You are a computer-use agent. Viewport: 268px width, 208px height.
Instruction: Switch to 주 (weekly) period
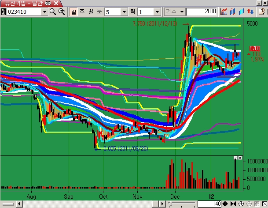(81, 11)
